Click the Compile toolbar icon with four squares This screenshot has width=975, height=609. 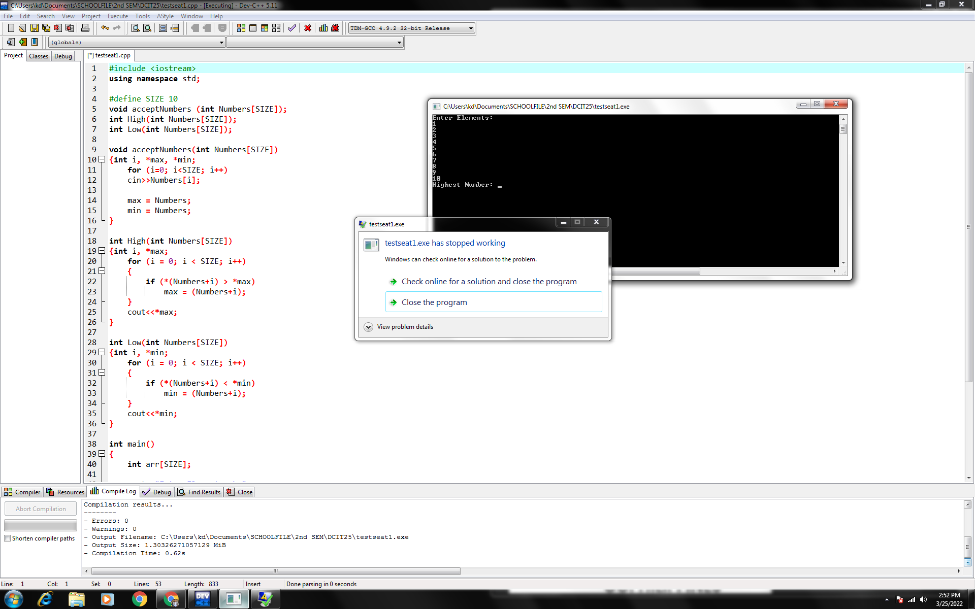[x=241, y=28]
